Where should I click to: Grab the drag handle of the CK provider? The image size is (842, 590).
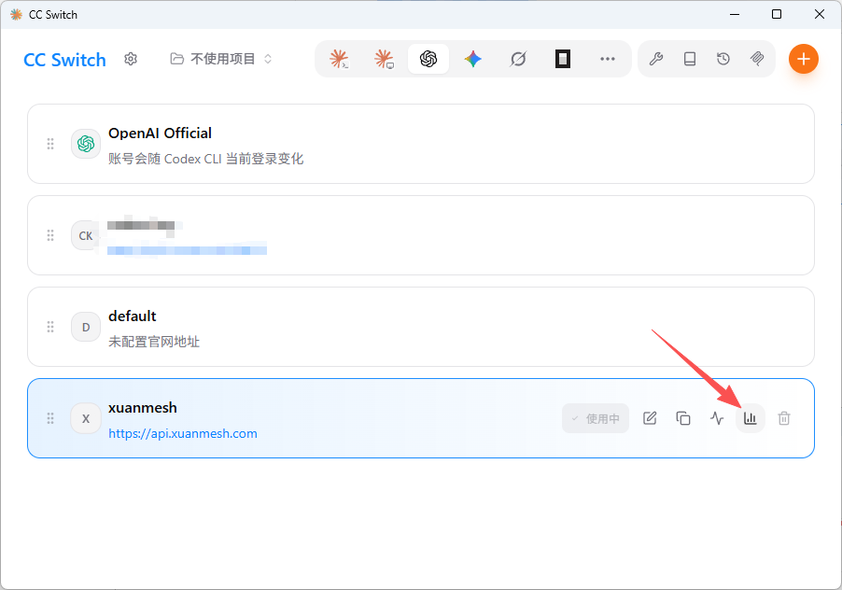(50, 235)
